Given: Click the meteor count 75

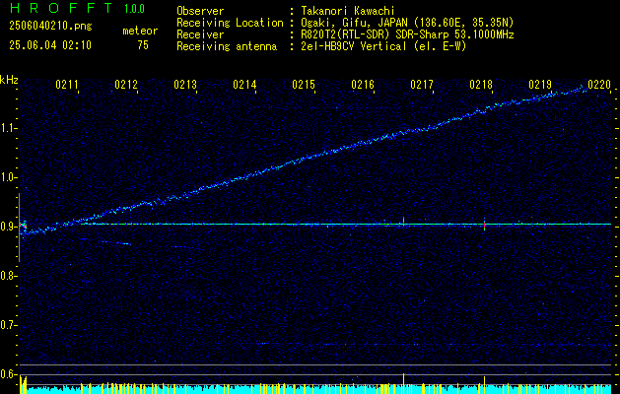Looking at the screenshot, I should click(x=143, y=45).
